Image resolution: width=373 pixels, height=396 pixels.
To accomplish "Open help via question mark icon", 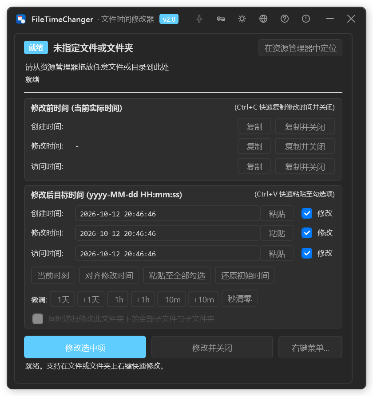I will 285,19.
